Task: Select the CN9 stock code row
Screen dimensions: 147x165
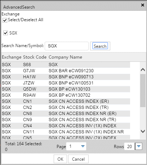Action: [x=66, y=120]
